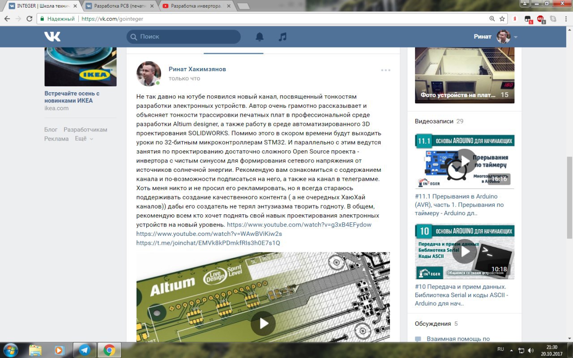Open Telegram from taskbar

point(84,350)
